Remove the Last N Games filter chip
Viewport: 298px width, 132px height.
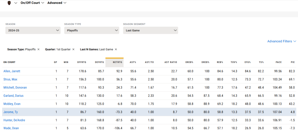click(x=116, y=49)
